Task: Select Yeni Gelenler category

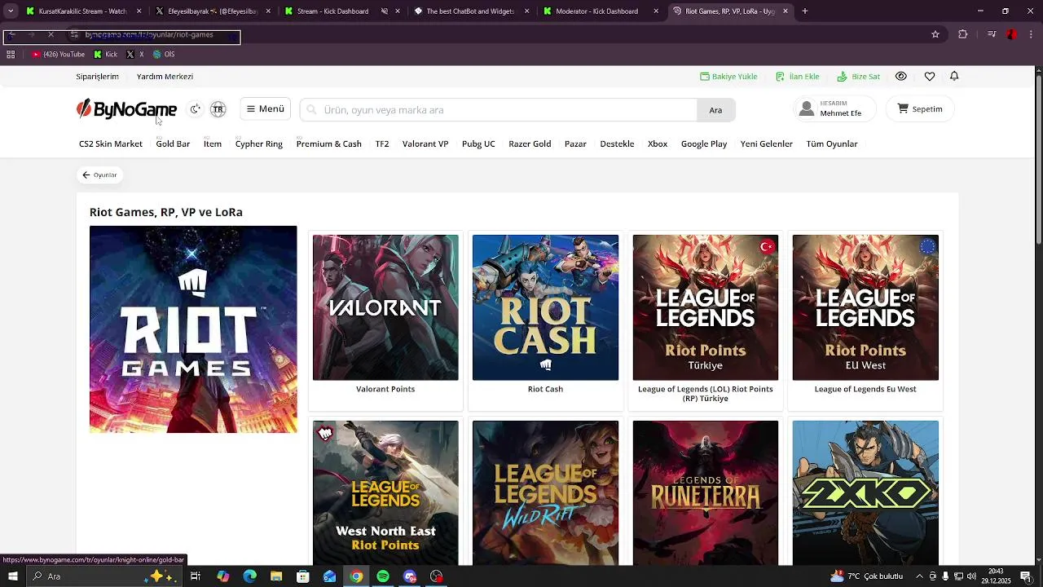Action: (767, 144)
